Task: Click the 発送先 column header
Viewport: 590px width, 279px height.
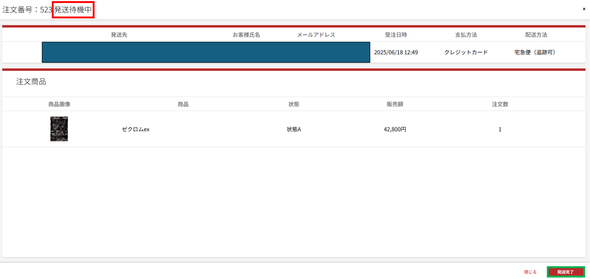Action: [119, 35]
